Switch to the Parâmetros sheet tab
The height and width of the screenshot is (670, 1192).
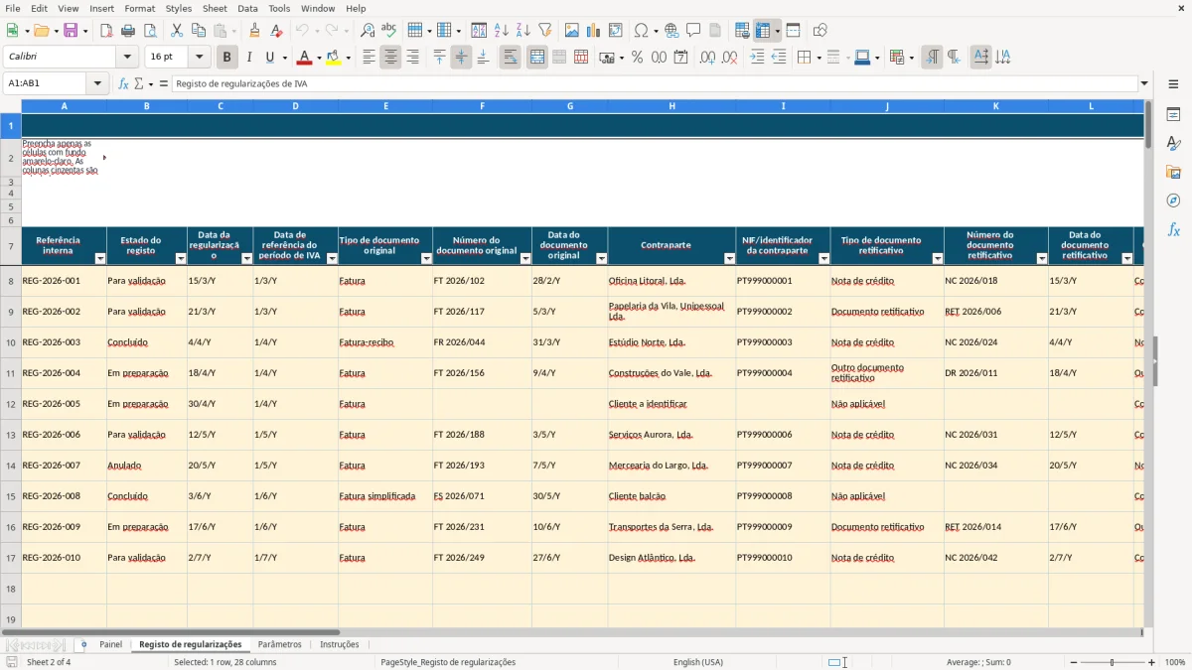[279, 644]
